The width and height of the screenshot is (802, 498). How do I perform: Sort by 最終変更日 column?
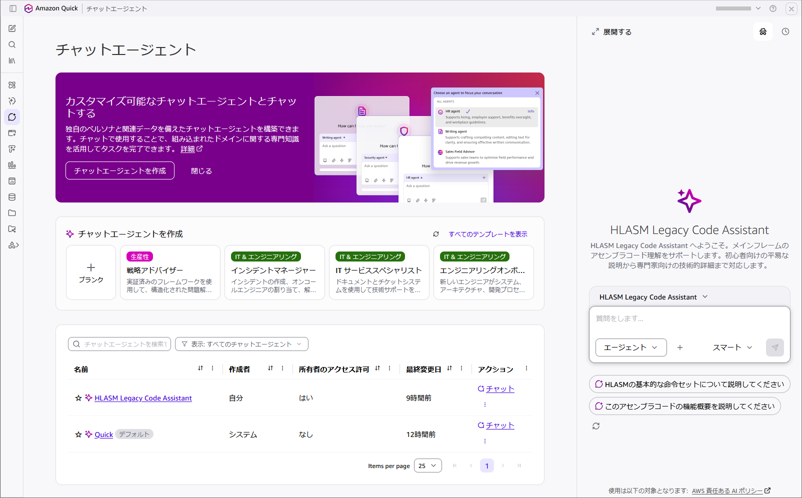point(449,368)
